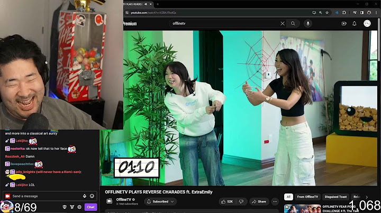Open the YouTube account avatar menu
The width and height of the screenshot is (381, 213).
click(x=367, y=23)
